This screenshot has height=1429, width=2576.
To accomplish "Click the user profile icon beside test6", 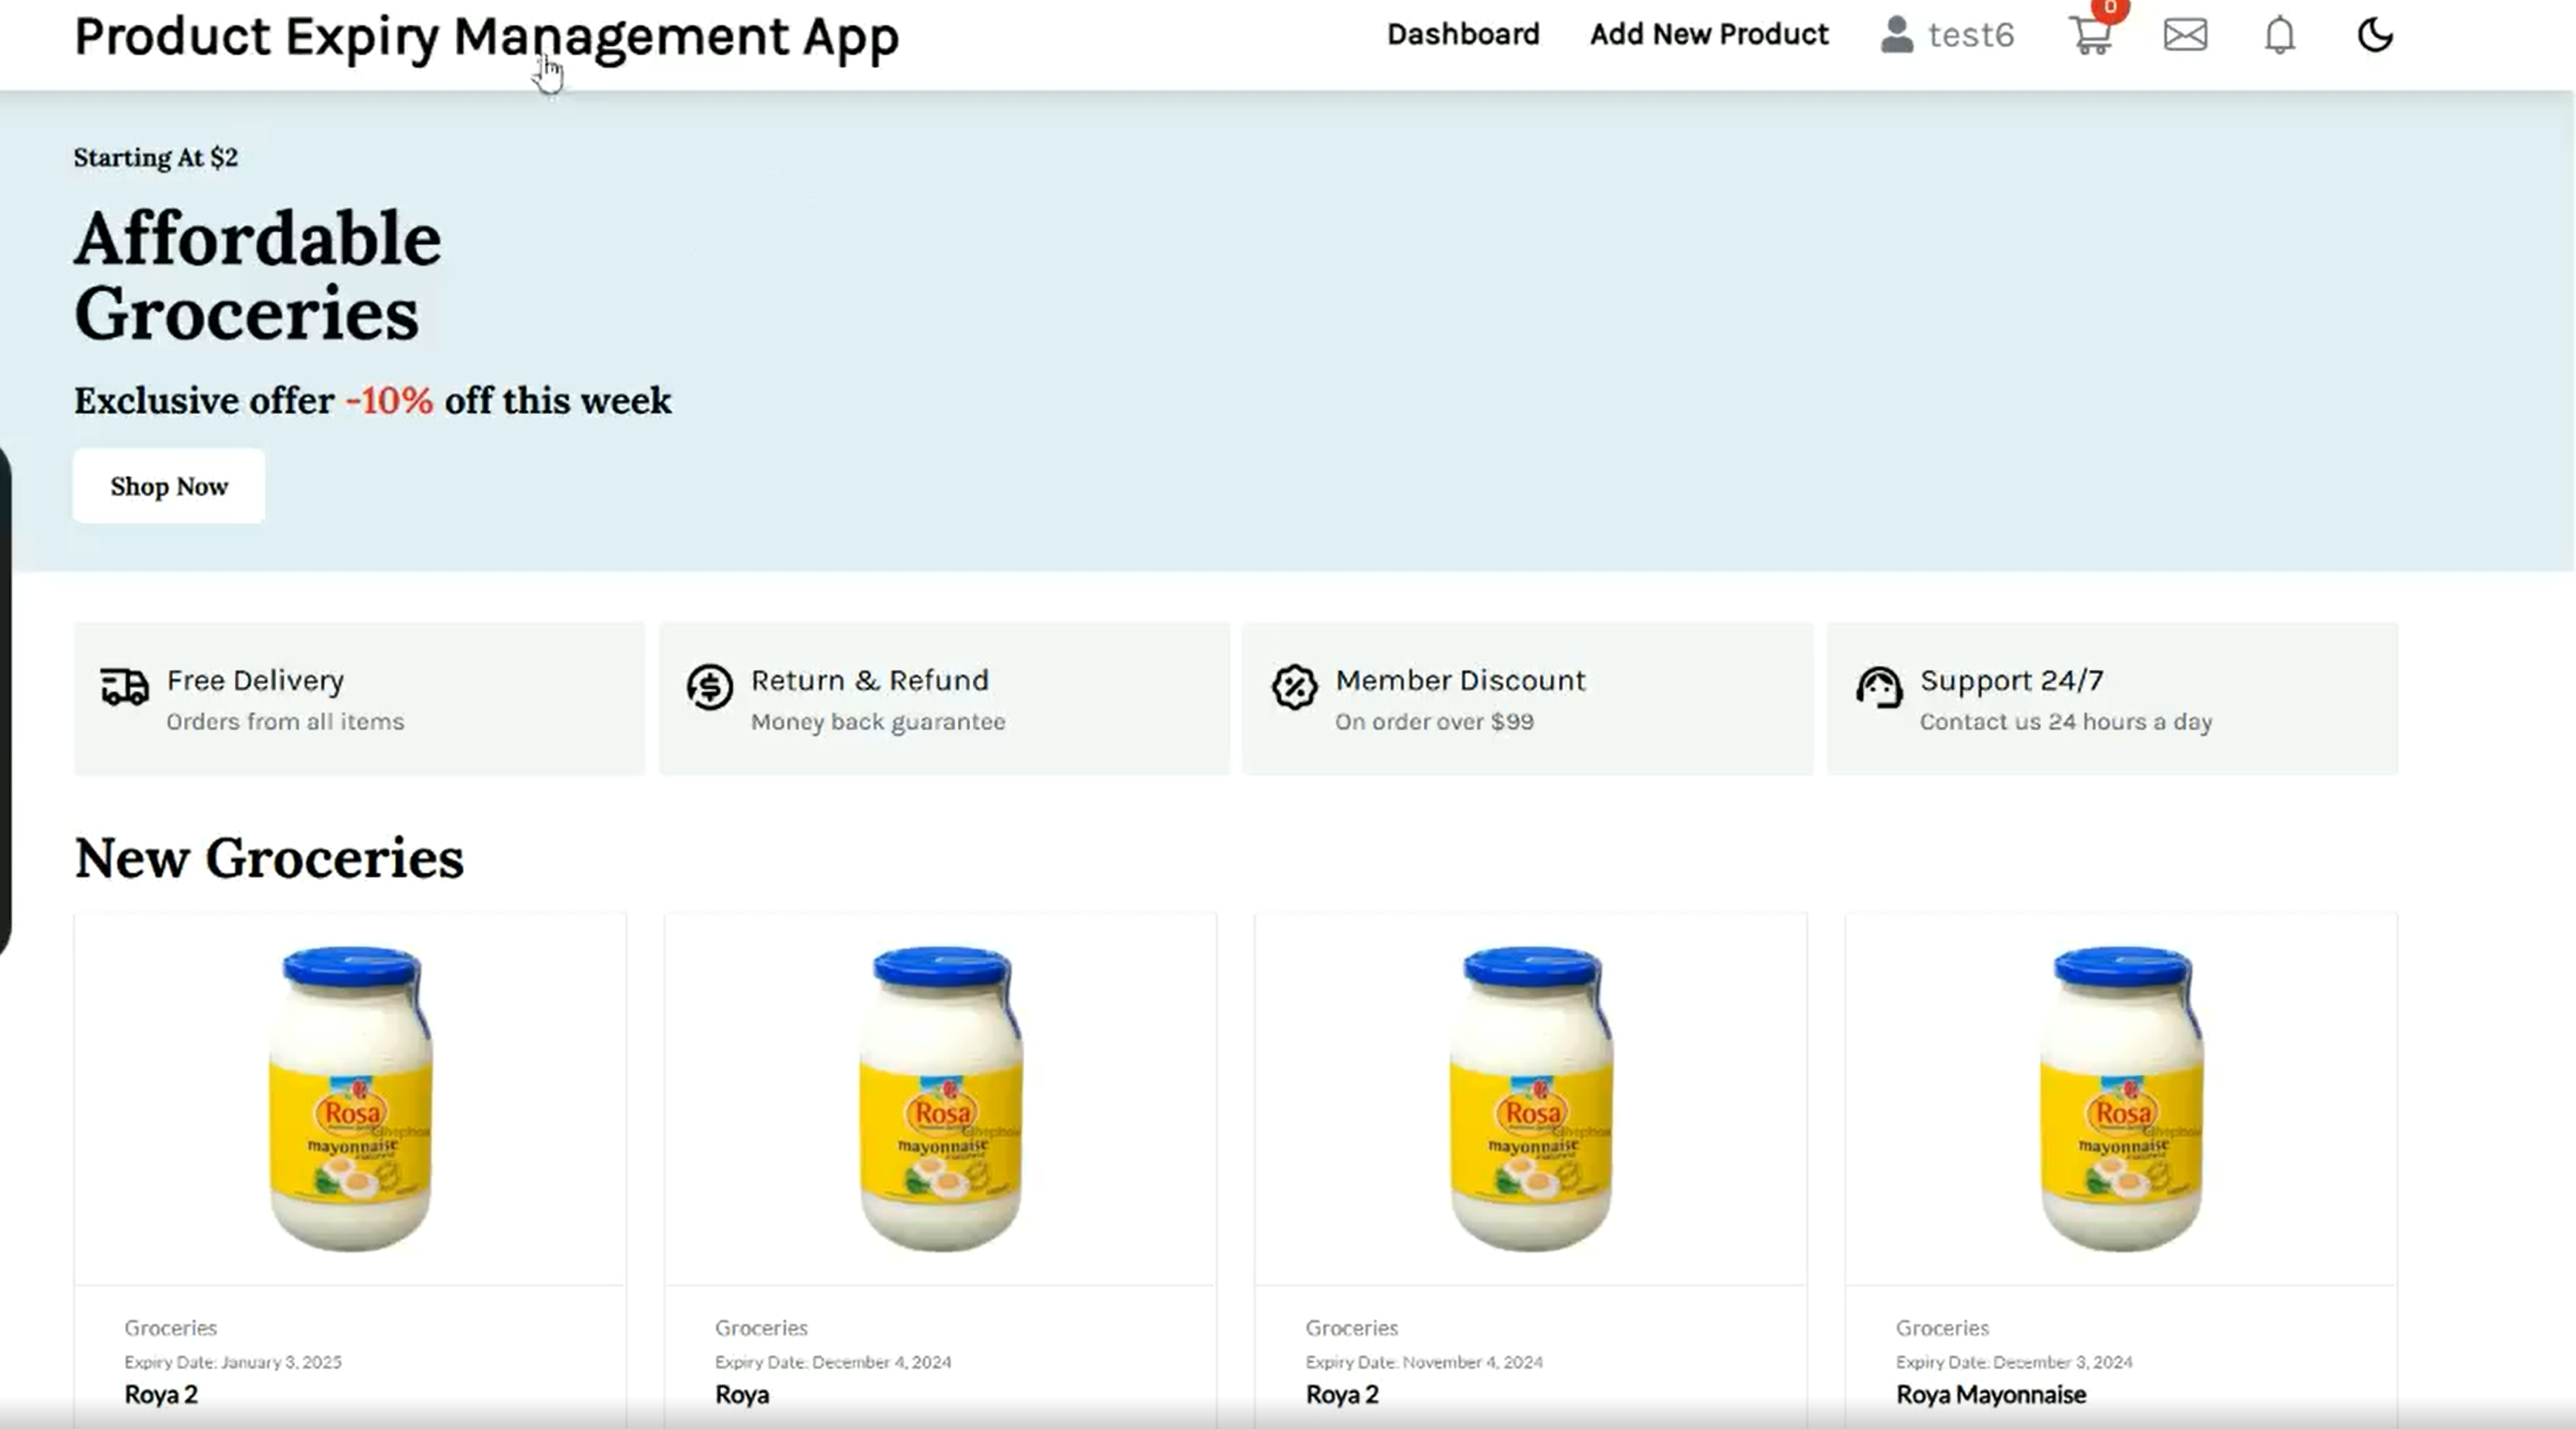I will pos(1896,35).
